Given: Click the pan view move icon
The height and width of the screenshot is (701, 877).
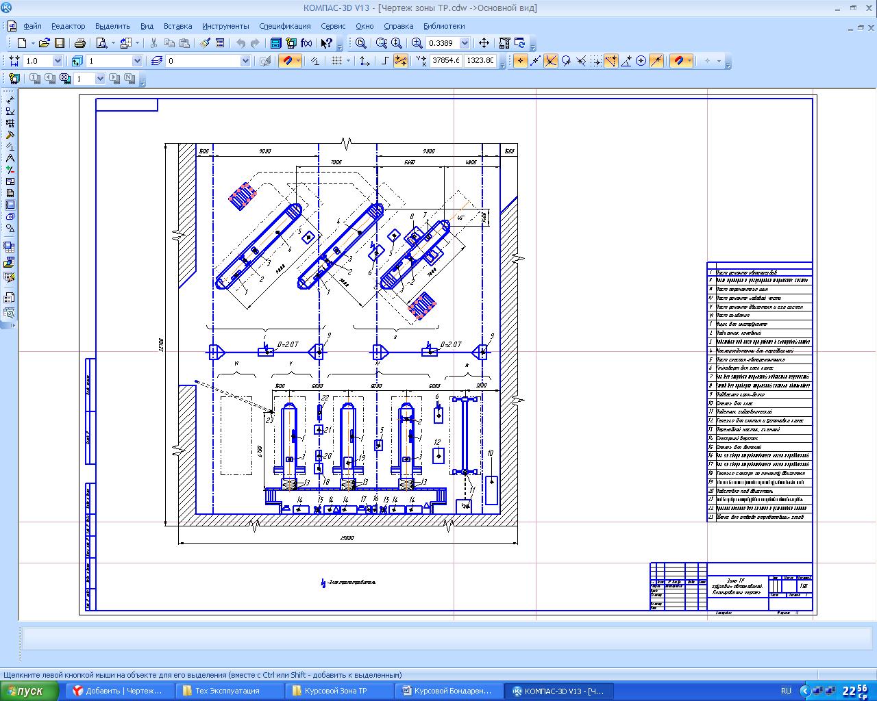Looking at the screenshot, I should click(484, 42).
